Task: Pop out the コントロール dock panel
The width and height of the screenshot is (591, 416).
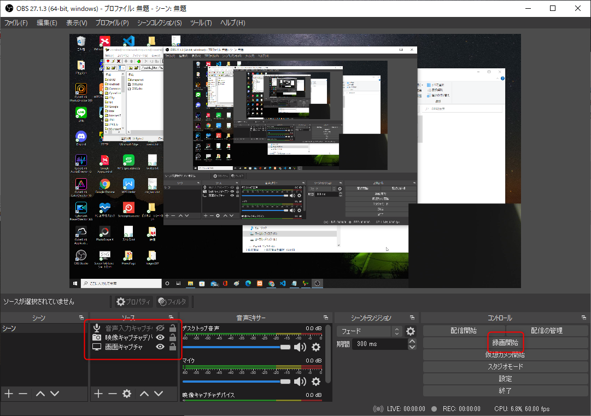Action: tap(583, 318)
